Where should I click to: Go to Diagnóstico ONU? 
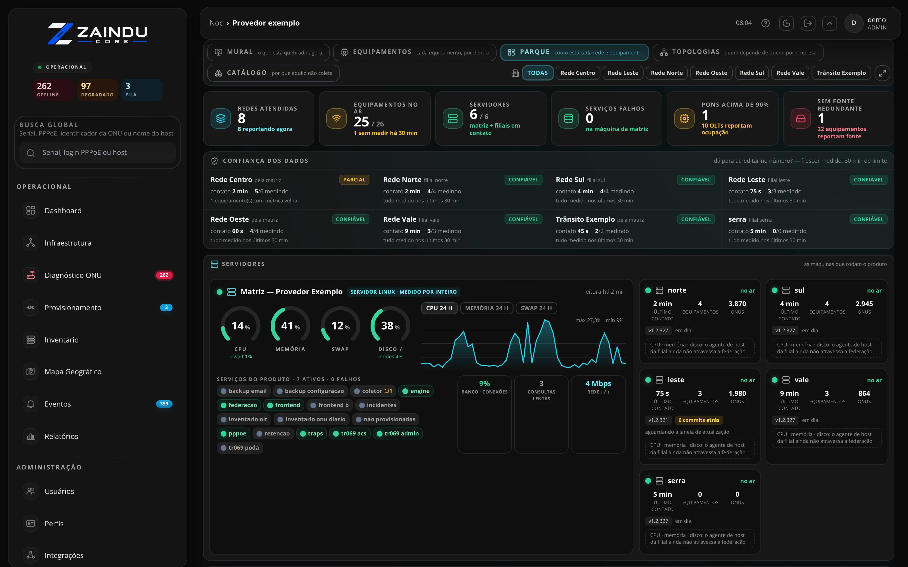(98, 275)
